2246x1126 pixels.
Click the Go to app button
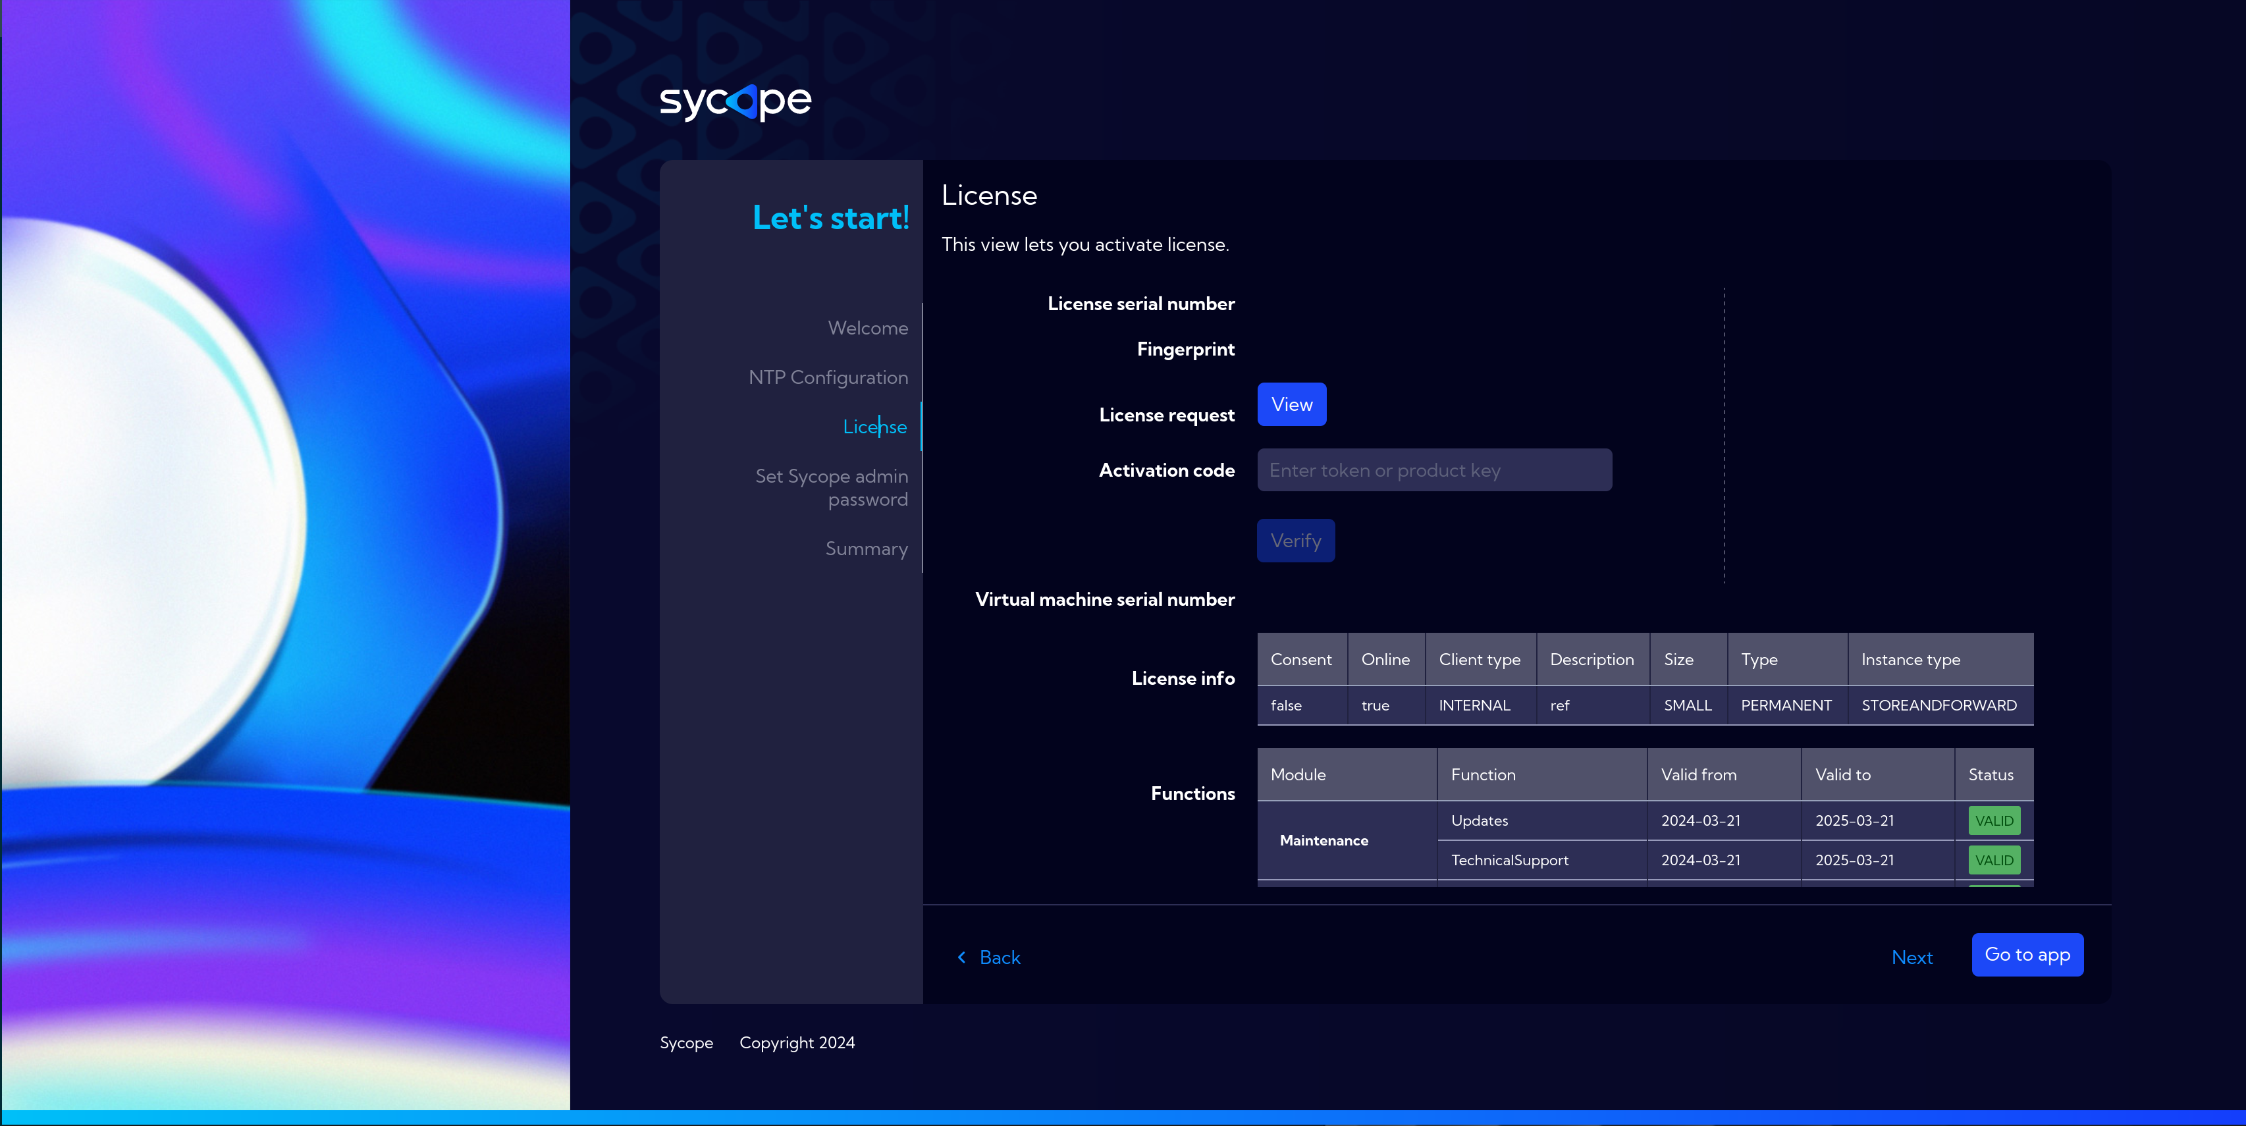[2027, 954]
